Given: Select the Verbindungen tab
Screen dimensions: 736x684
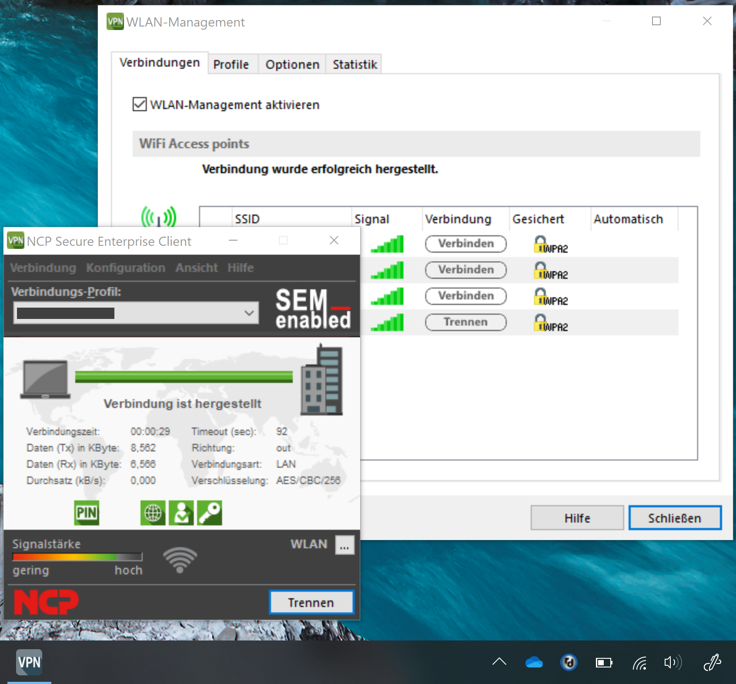Looking at the screenshot, I should (x=160, y=63).
